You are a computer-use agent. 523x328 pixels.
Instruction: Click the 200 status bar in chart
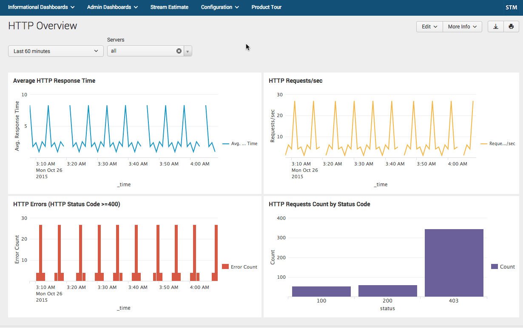(x=387, y=291)
